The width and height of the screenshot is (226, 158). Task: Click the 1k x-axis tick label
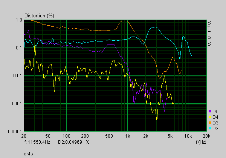[x=127, y=136]
